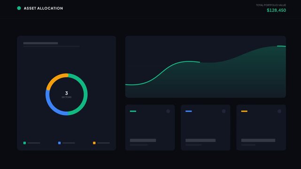
Task: Click the round icon on the green-marked card
Action: tap(168, 111)
